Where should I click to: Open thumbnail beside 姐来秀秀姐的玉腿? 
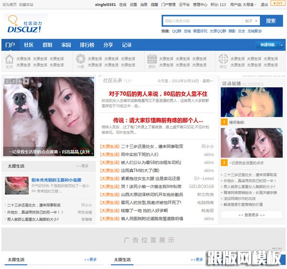point(17,186)
